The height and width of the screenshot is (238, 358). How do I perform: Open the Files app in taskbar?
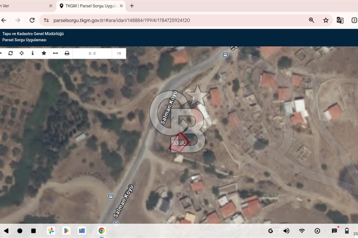82,231
